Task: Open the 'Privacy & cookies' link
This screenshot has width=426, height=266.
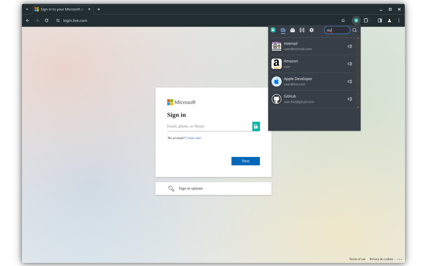Action: click(381, 259)
